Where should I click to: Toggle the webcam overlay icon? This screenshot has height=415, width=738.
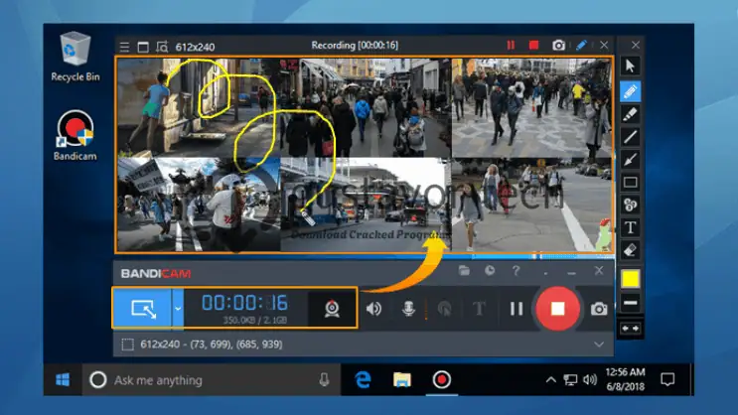(332, 309)
